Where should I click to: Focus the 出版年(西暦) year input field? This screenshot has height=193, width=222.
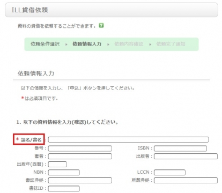tap(57, 164)
